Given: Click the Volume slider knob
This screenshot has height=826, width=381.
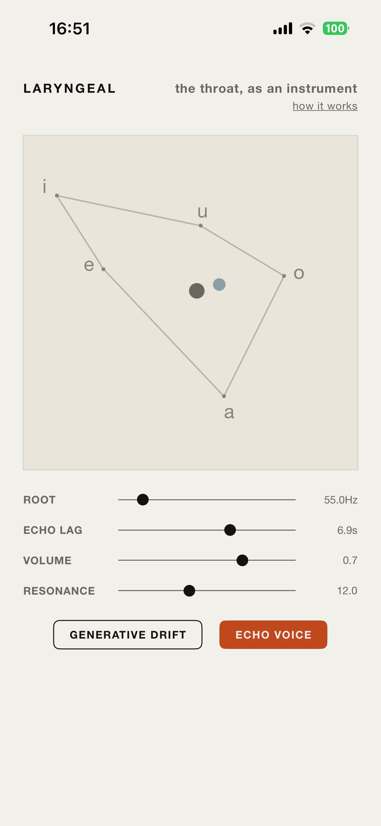Looking at the screenshot, I should click(242, 560).
